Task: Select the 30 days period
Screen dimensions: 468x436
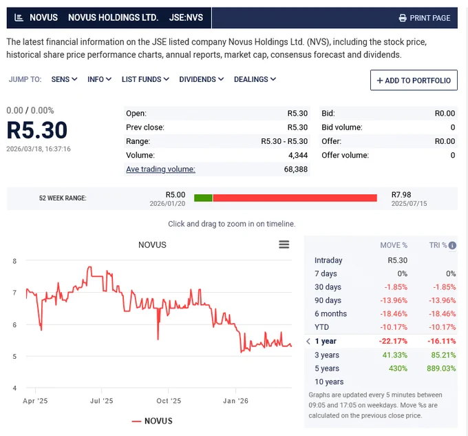Action: click(381, 287)
